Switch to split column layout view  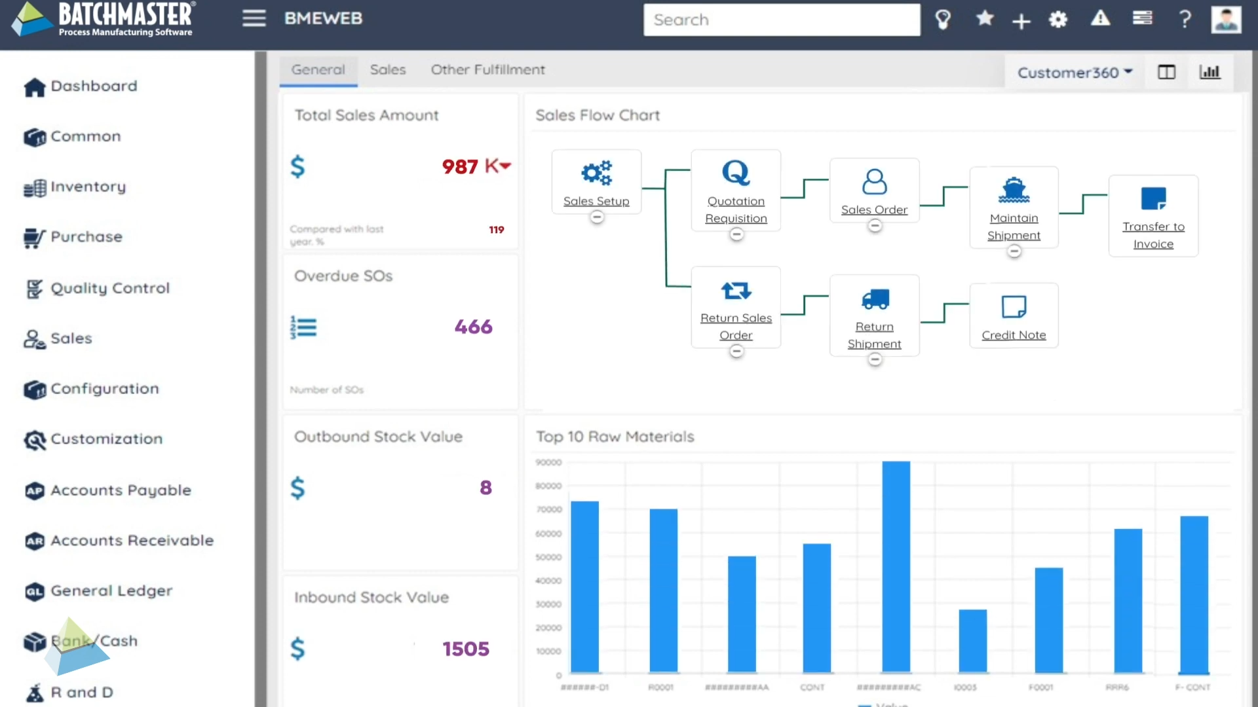point(1166,72)
